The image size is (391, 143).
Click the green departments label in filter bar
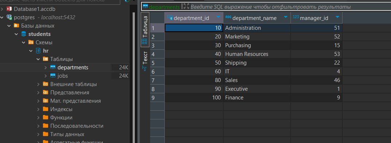pyautogui.click(x=164, y=7)
